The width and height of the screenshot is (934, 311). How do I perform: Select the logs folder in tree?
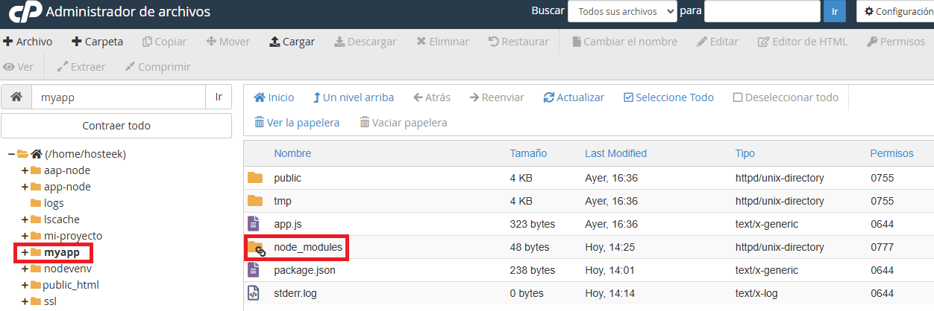pos(54,203)
